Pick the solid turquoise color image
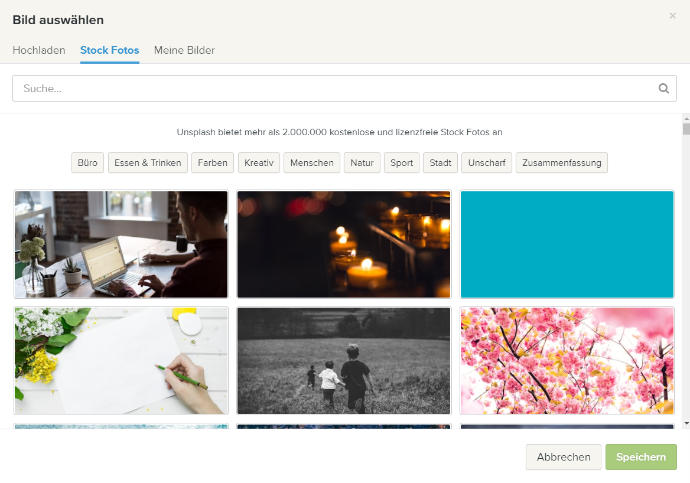This screenshot has height=483, width=690. pyautogui.click(x=567, y=244)
